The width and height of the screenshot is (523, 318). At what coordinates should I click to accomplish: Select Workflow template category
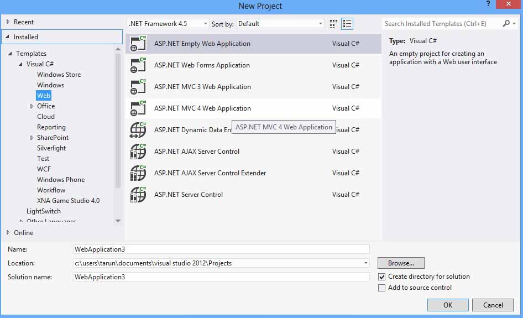51,190
